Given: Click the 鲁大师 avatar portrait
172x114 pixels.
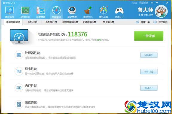Looking at the screenshot, I should 161,11.
